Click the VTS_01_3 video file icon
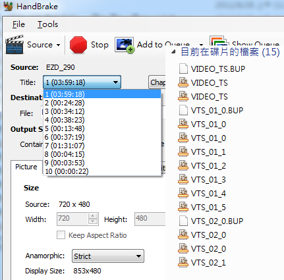 click(x=183, y=179)
